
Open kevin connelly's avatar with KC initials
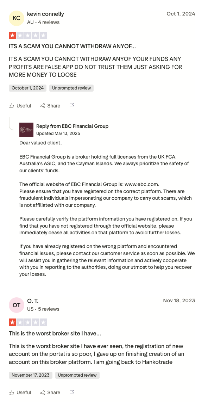(x=16, y=18)
